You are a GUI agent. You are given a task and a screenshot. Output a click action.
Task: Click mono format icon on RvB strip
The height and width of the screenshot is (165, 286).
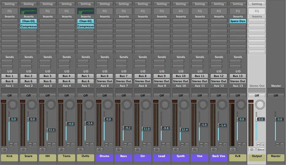click(x=233, y=150)
